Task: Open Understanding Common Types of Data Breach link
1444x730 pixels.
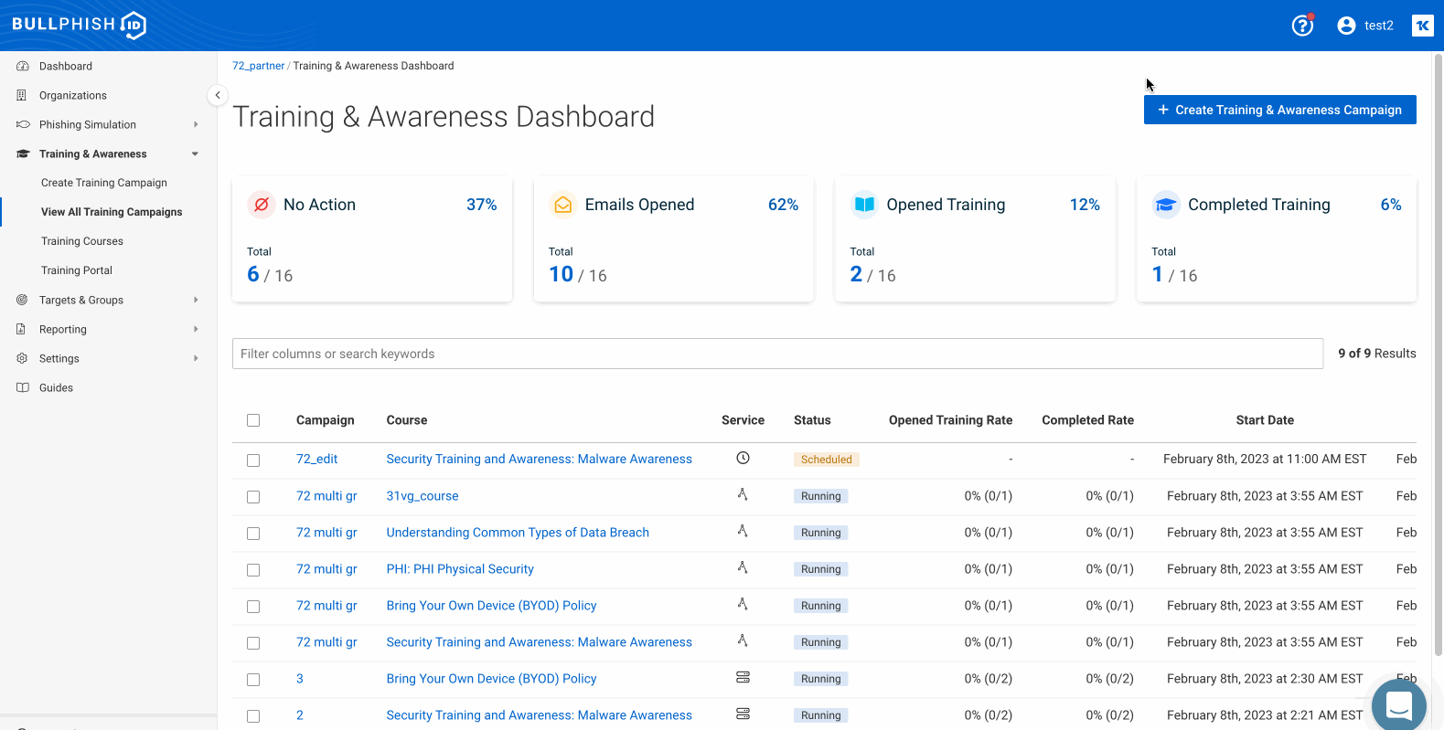Action: [x=518, y=532]
